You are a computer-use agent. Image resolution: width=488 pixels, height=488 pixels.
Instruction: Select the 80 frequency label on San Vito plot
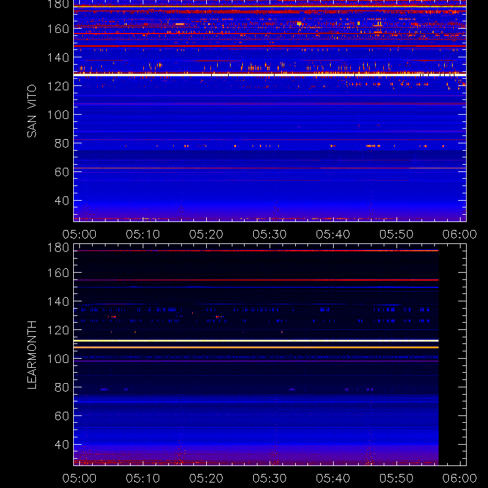pos(62,143)
